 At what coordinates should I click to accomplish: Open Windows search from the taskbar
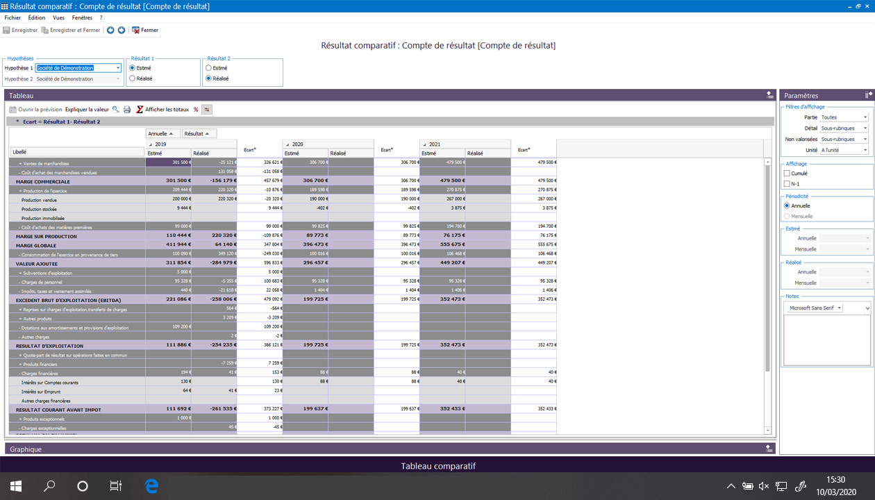point(49,486)
